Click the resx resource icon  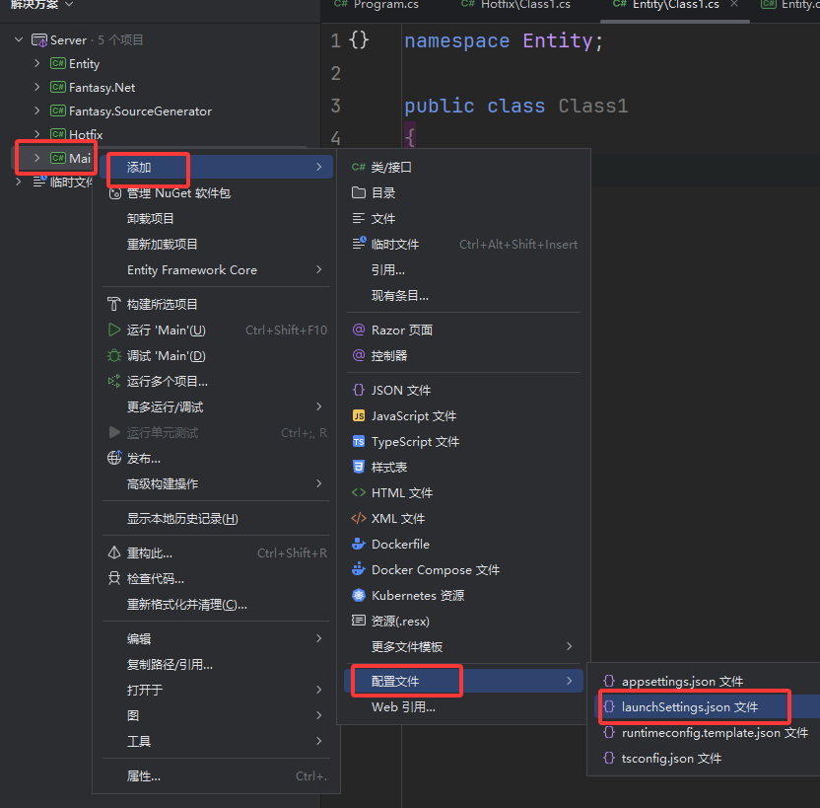(x=358, y=621)
